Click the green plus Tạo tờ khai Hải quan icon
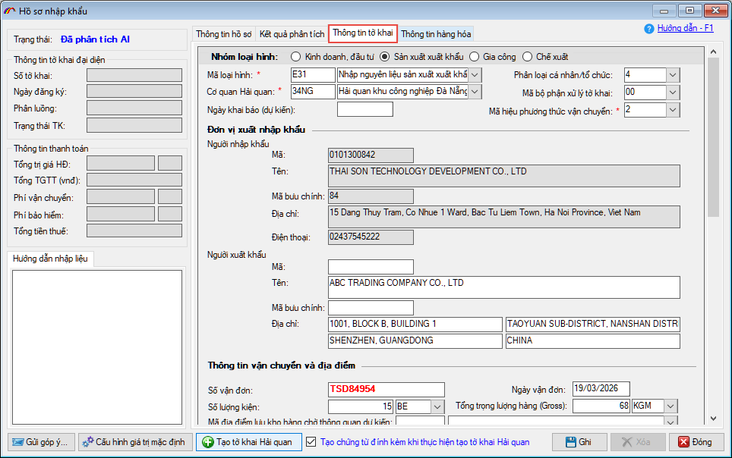The image size is (732, 458). click(x=208, y=442)
